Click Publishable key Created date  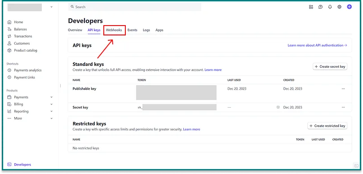[x=292, y=89]
